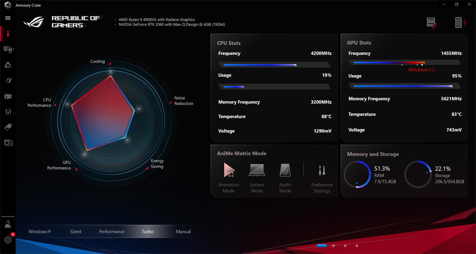Open the Settings gear icon
This screenshot has height=254, width=476.
pos(8,240)
